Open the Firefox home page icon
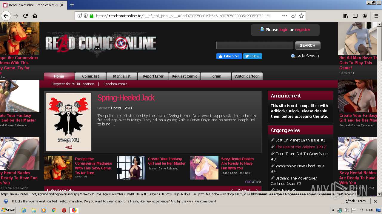 pos(35,16)
